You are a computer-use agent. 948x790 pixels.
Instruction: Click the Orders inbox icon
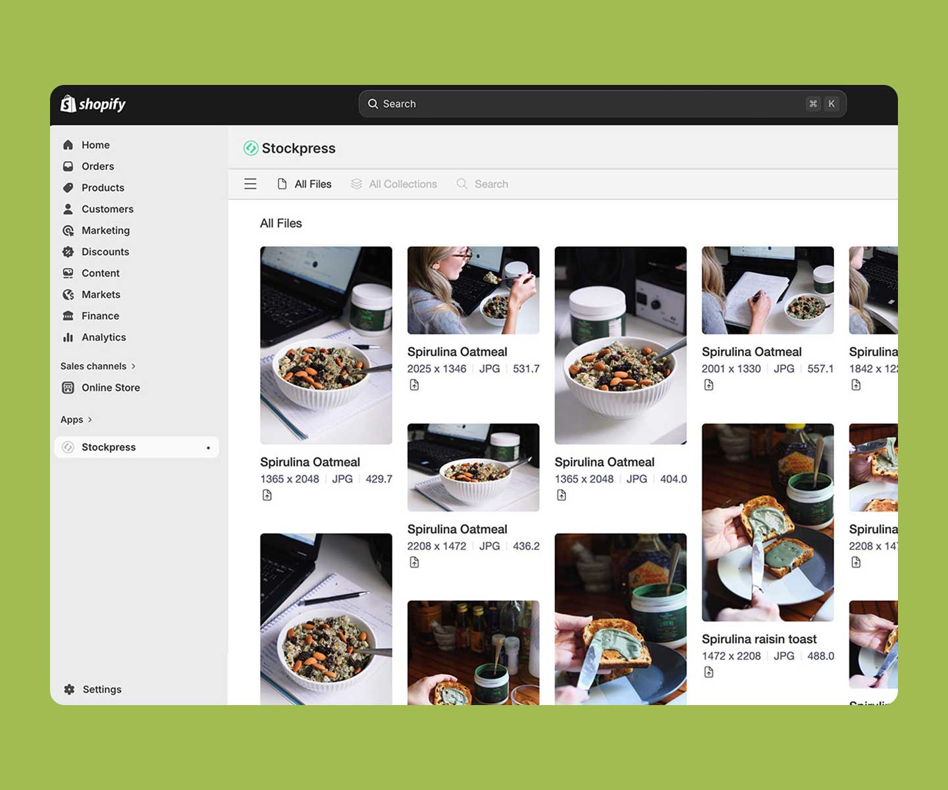[x=68, y=167]
